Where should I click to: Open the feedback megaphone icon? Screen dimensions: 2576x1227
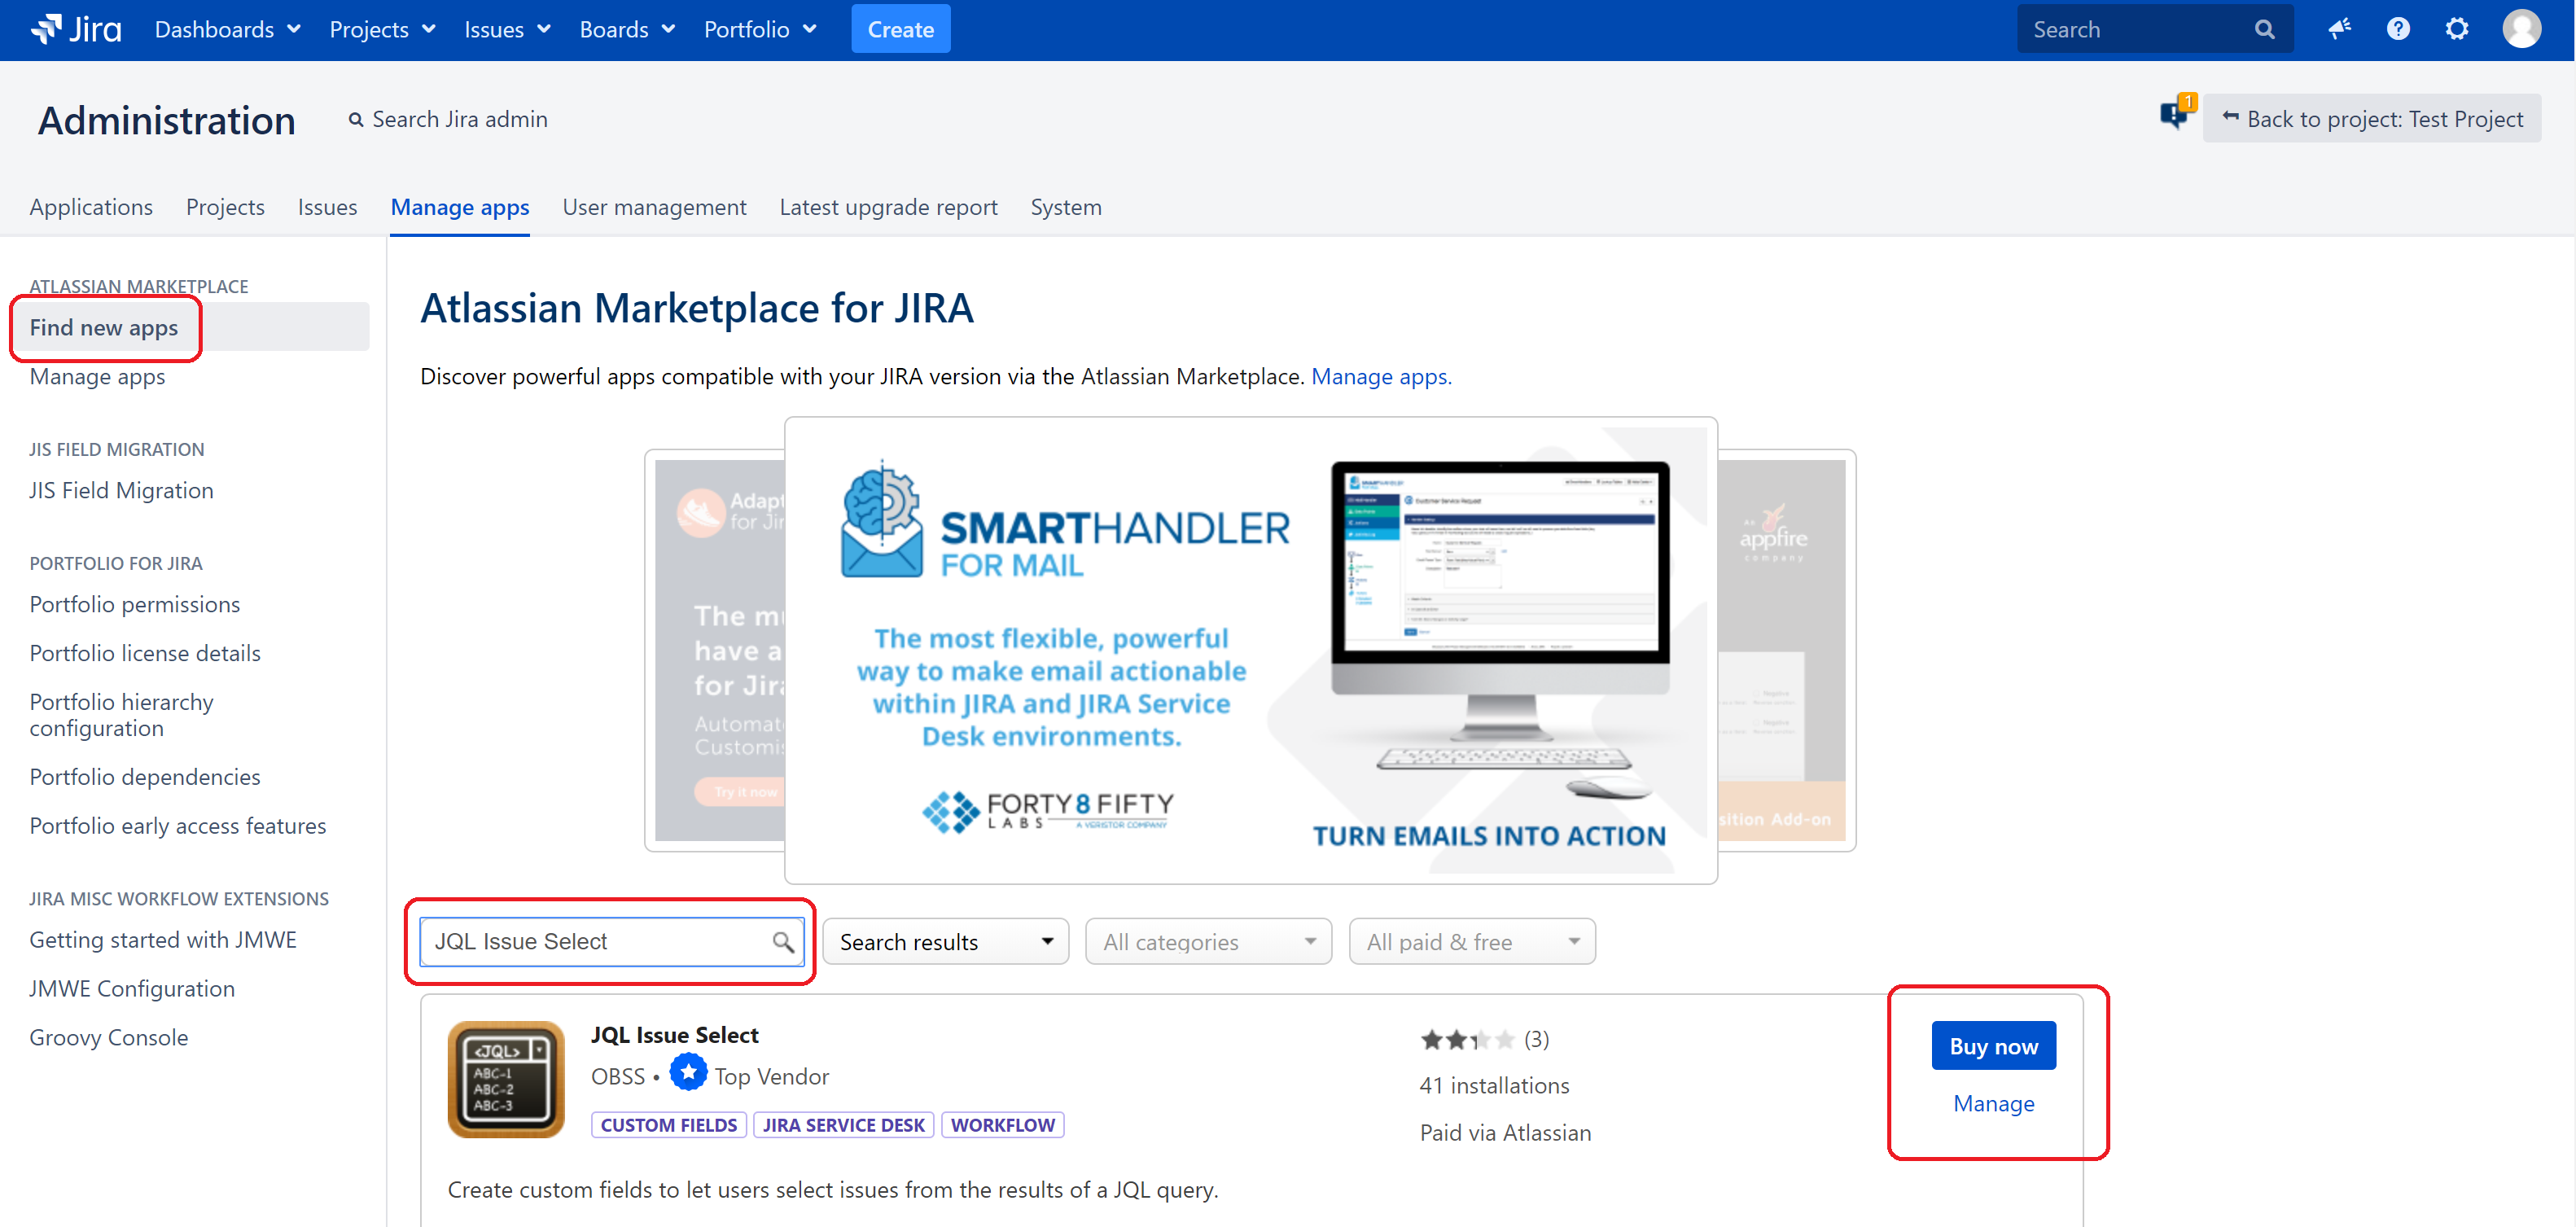pos(2339,29)
